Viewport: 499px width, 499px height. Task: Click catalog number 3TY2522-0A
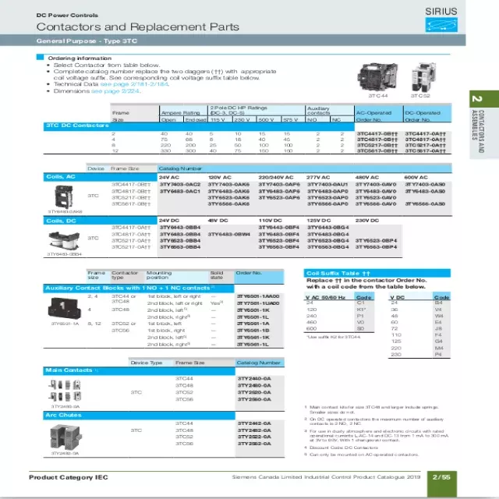(254, 437)
